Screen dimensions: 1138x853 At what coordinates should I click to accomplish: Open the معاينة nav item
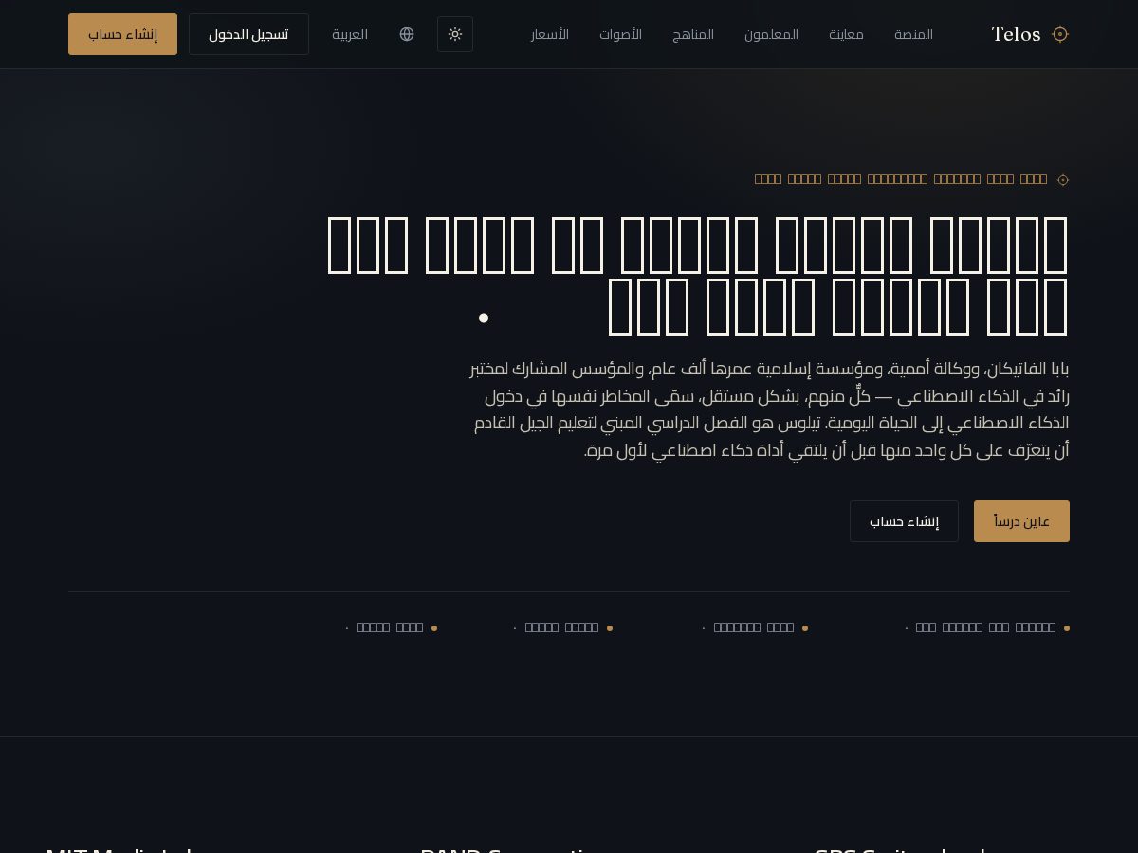(x=846, y=34)
